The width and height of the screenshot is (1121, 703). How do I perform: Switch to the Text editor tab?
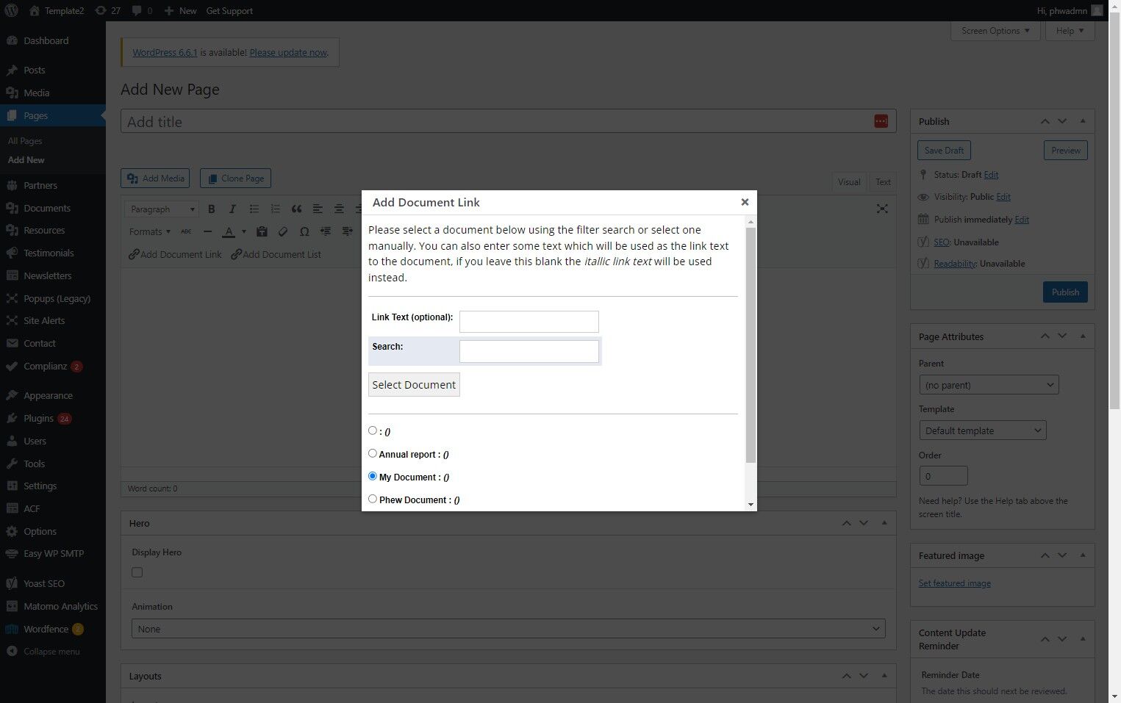coord(883,182)
